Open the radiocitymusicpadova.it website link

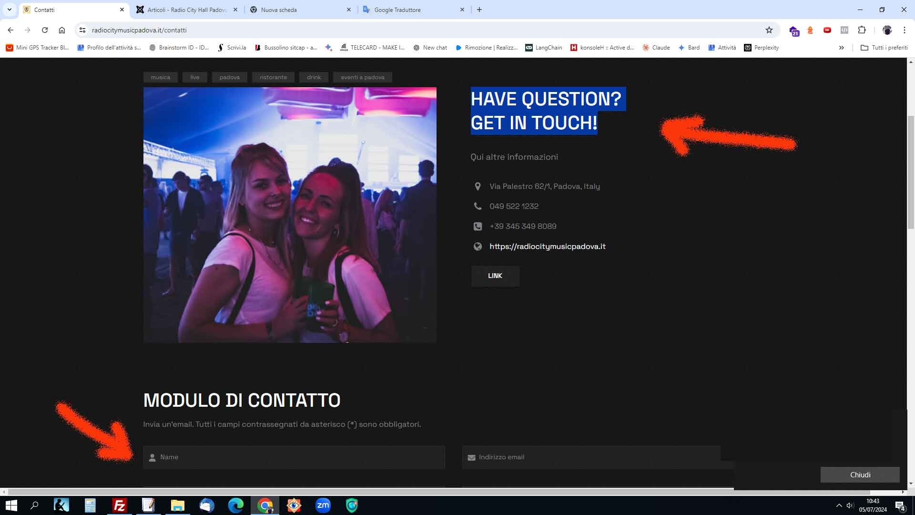[547, 247]
